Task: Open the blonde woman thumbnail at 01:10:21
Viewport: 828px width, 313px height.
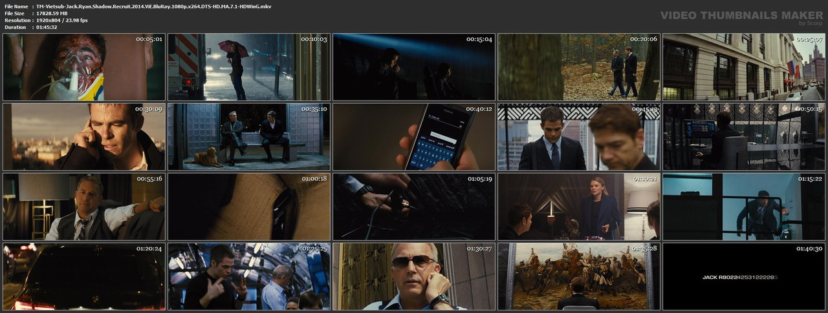Action: 579,207
